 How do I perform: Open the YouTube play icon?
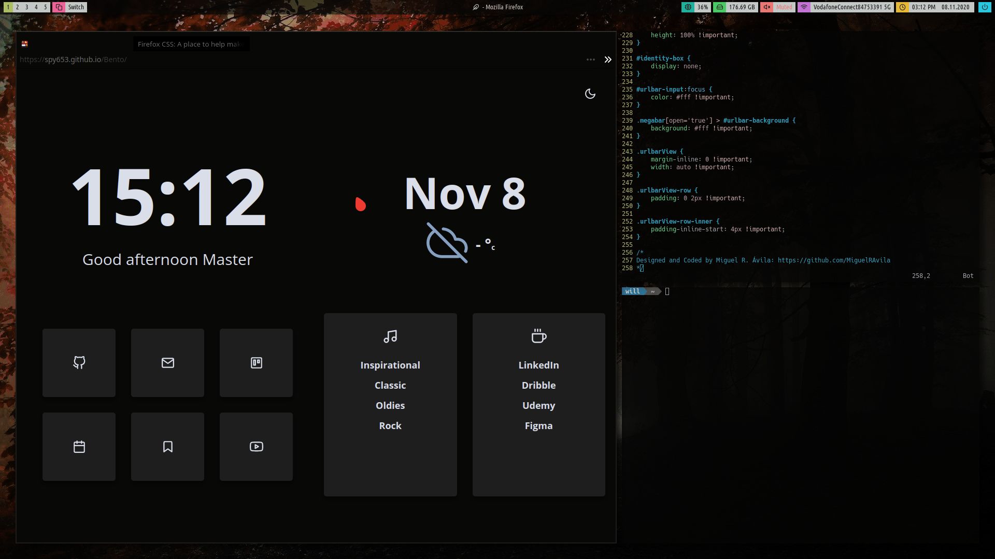(256, 446)
